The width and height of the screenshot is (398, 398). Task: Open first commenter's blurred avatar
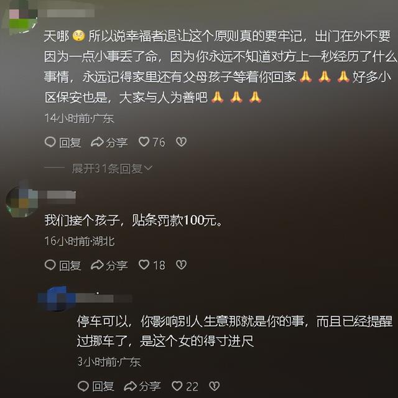[22, 17]
